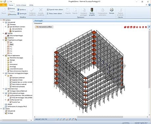Viewport: 151px width, 124px height.
Task: Collapse Dati identificativi Cantiere node
Action: pos(6,27)
